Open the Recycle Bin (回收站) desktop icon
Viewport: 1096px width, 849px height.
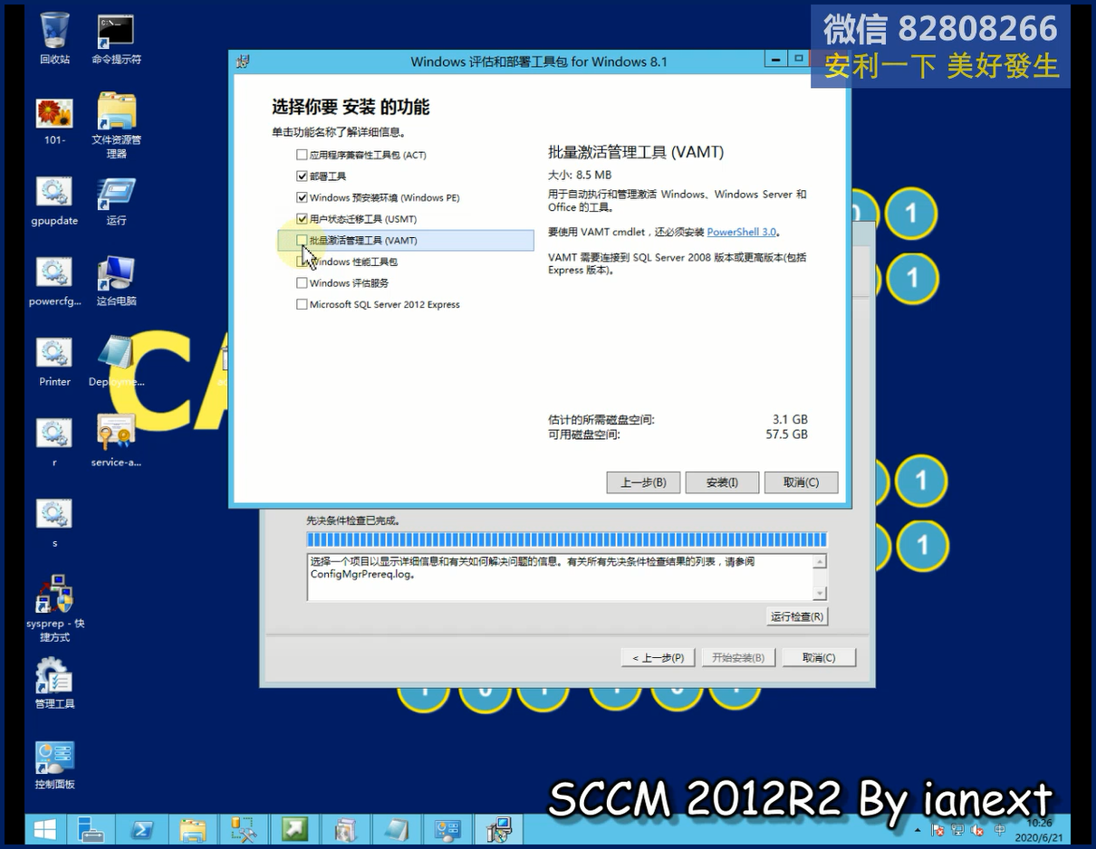point(54,38)
